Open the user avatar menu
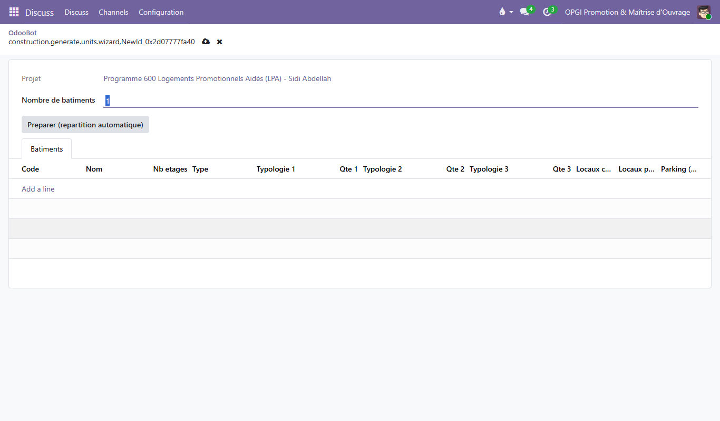720x421 pixels. coord(704,12)
